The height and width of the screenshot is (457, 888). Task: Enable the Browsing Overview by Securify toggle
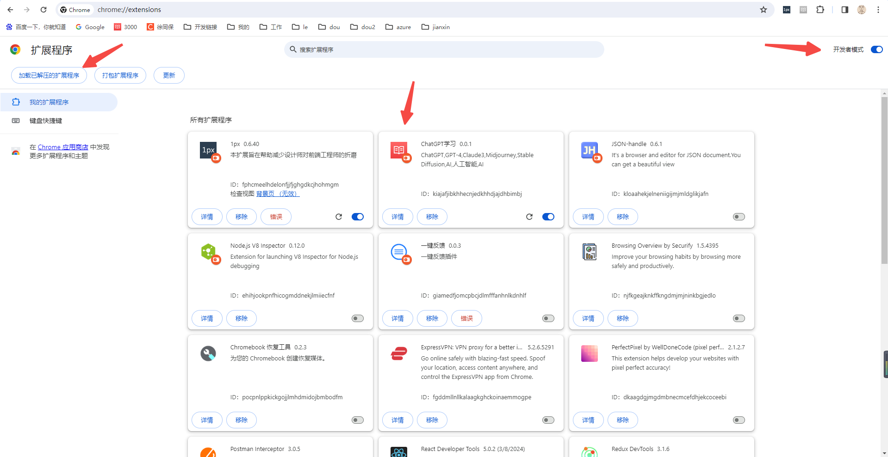(x=739, y=318)
